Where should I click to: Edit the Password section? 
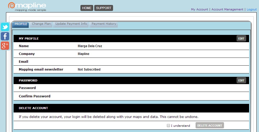point(241,80)
